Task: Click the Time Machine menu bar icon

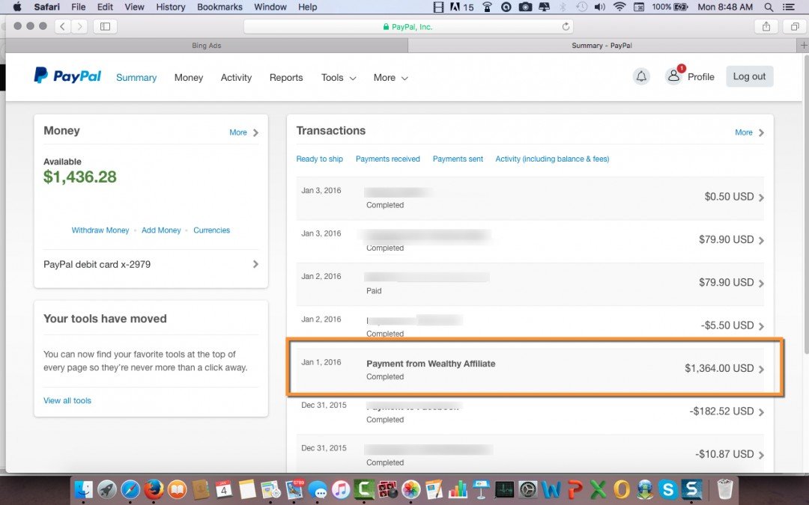Action: point(581,7)
